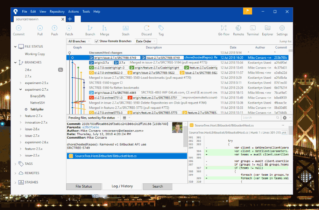Open the All Branches dropdown
Screen dimensions: 319x210
(79, 41)
